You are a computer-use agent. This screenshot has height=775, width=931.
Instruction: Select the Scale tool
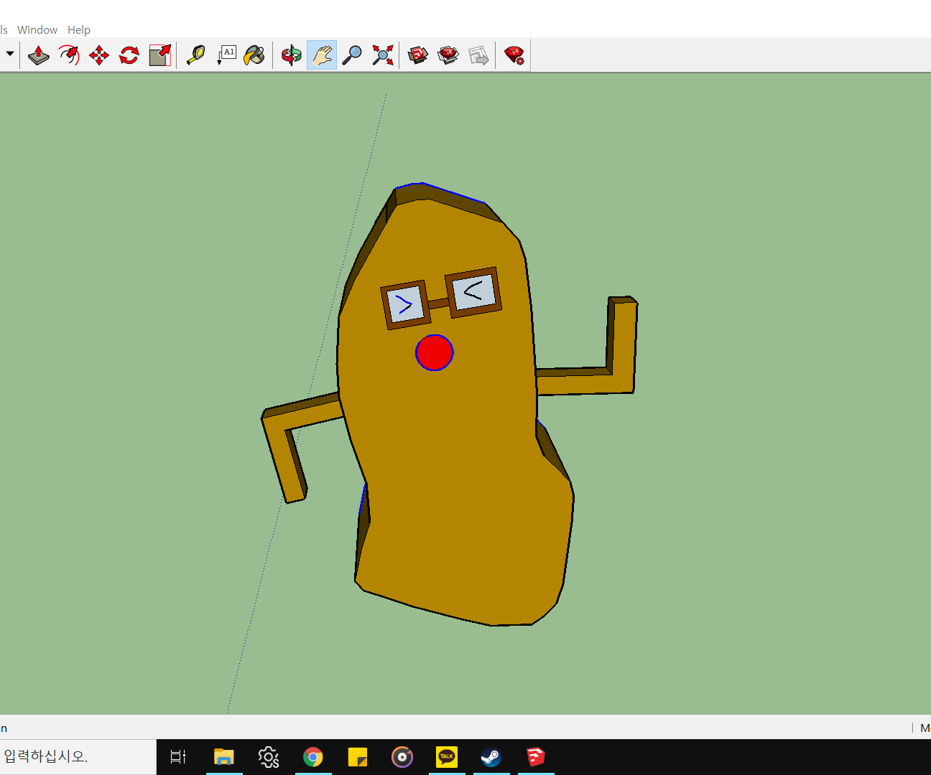click(x=159, y=55)
